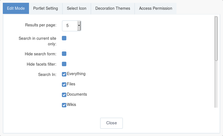
Task: Open the Select Icon tab
Action: point(76,8)
